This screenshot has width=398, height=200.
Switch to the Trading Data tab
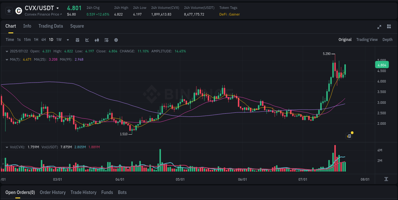coord(51,26)
